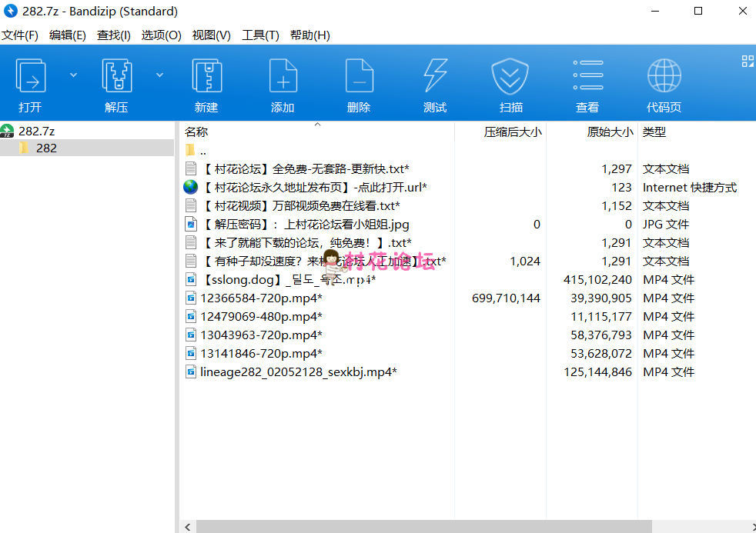This screenshot has height=533, width=756.
Task: Click the New archive (新建) icon
Action: point(207,75)
